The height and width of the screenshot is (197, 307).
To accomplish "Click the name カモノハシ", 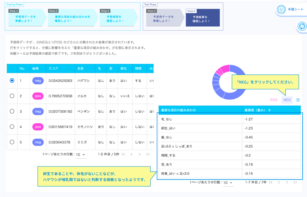I will point(85,127).
